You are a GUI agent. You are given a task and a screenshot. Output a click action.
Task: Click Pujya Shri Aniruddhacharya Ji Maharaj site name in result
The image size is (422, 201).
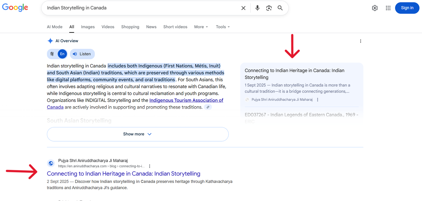click(x=93, y=160)
